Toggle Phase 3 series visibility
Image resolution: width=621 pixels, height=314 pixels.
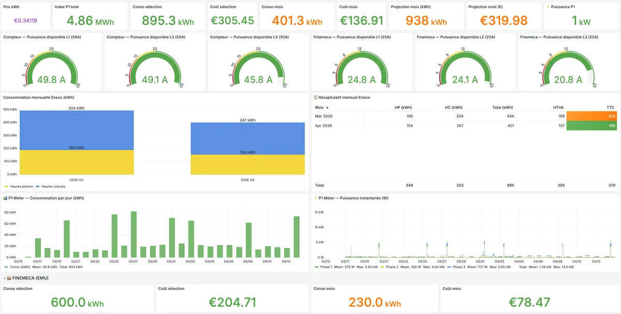(x=458, y=266)
